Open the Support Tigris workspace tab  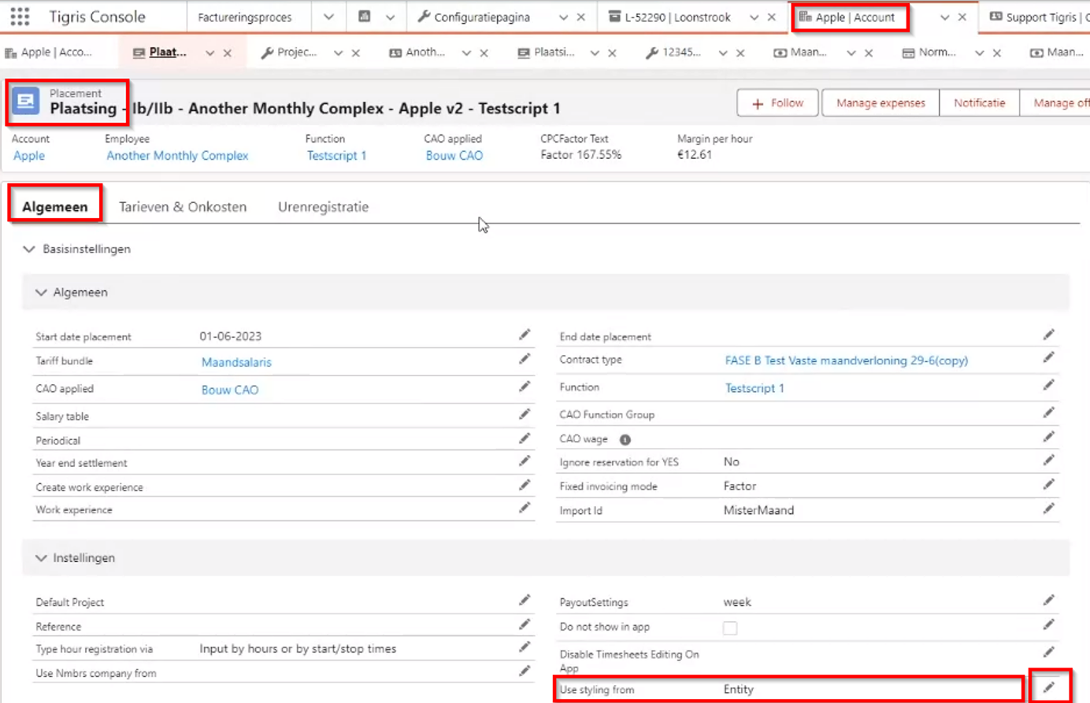(x=1038, y=17)
